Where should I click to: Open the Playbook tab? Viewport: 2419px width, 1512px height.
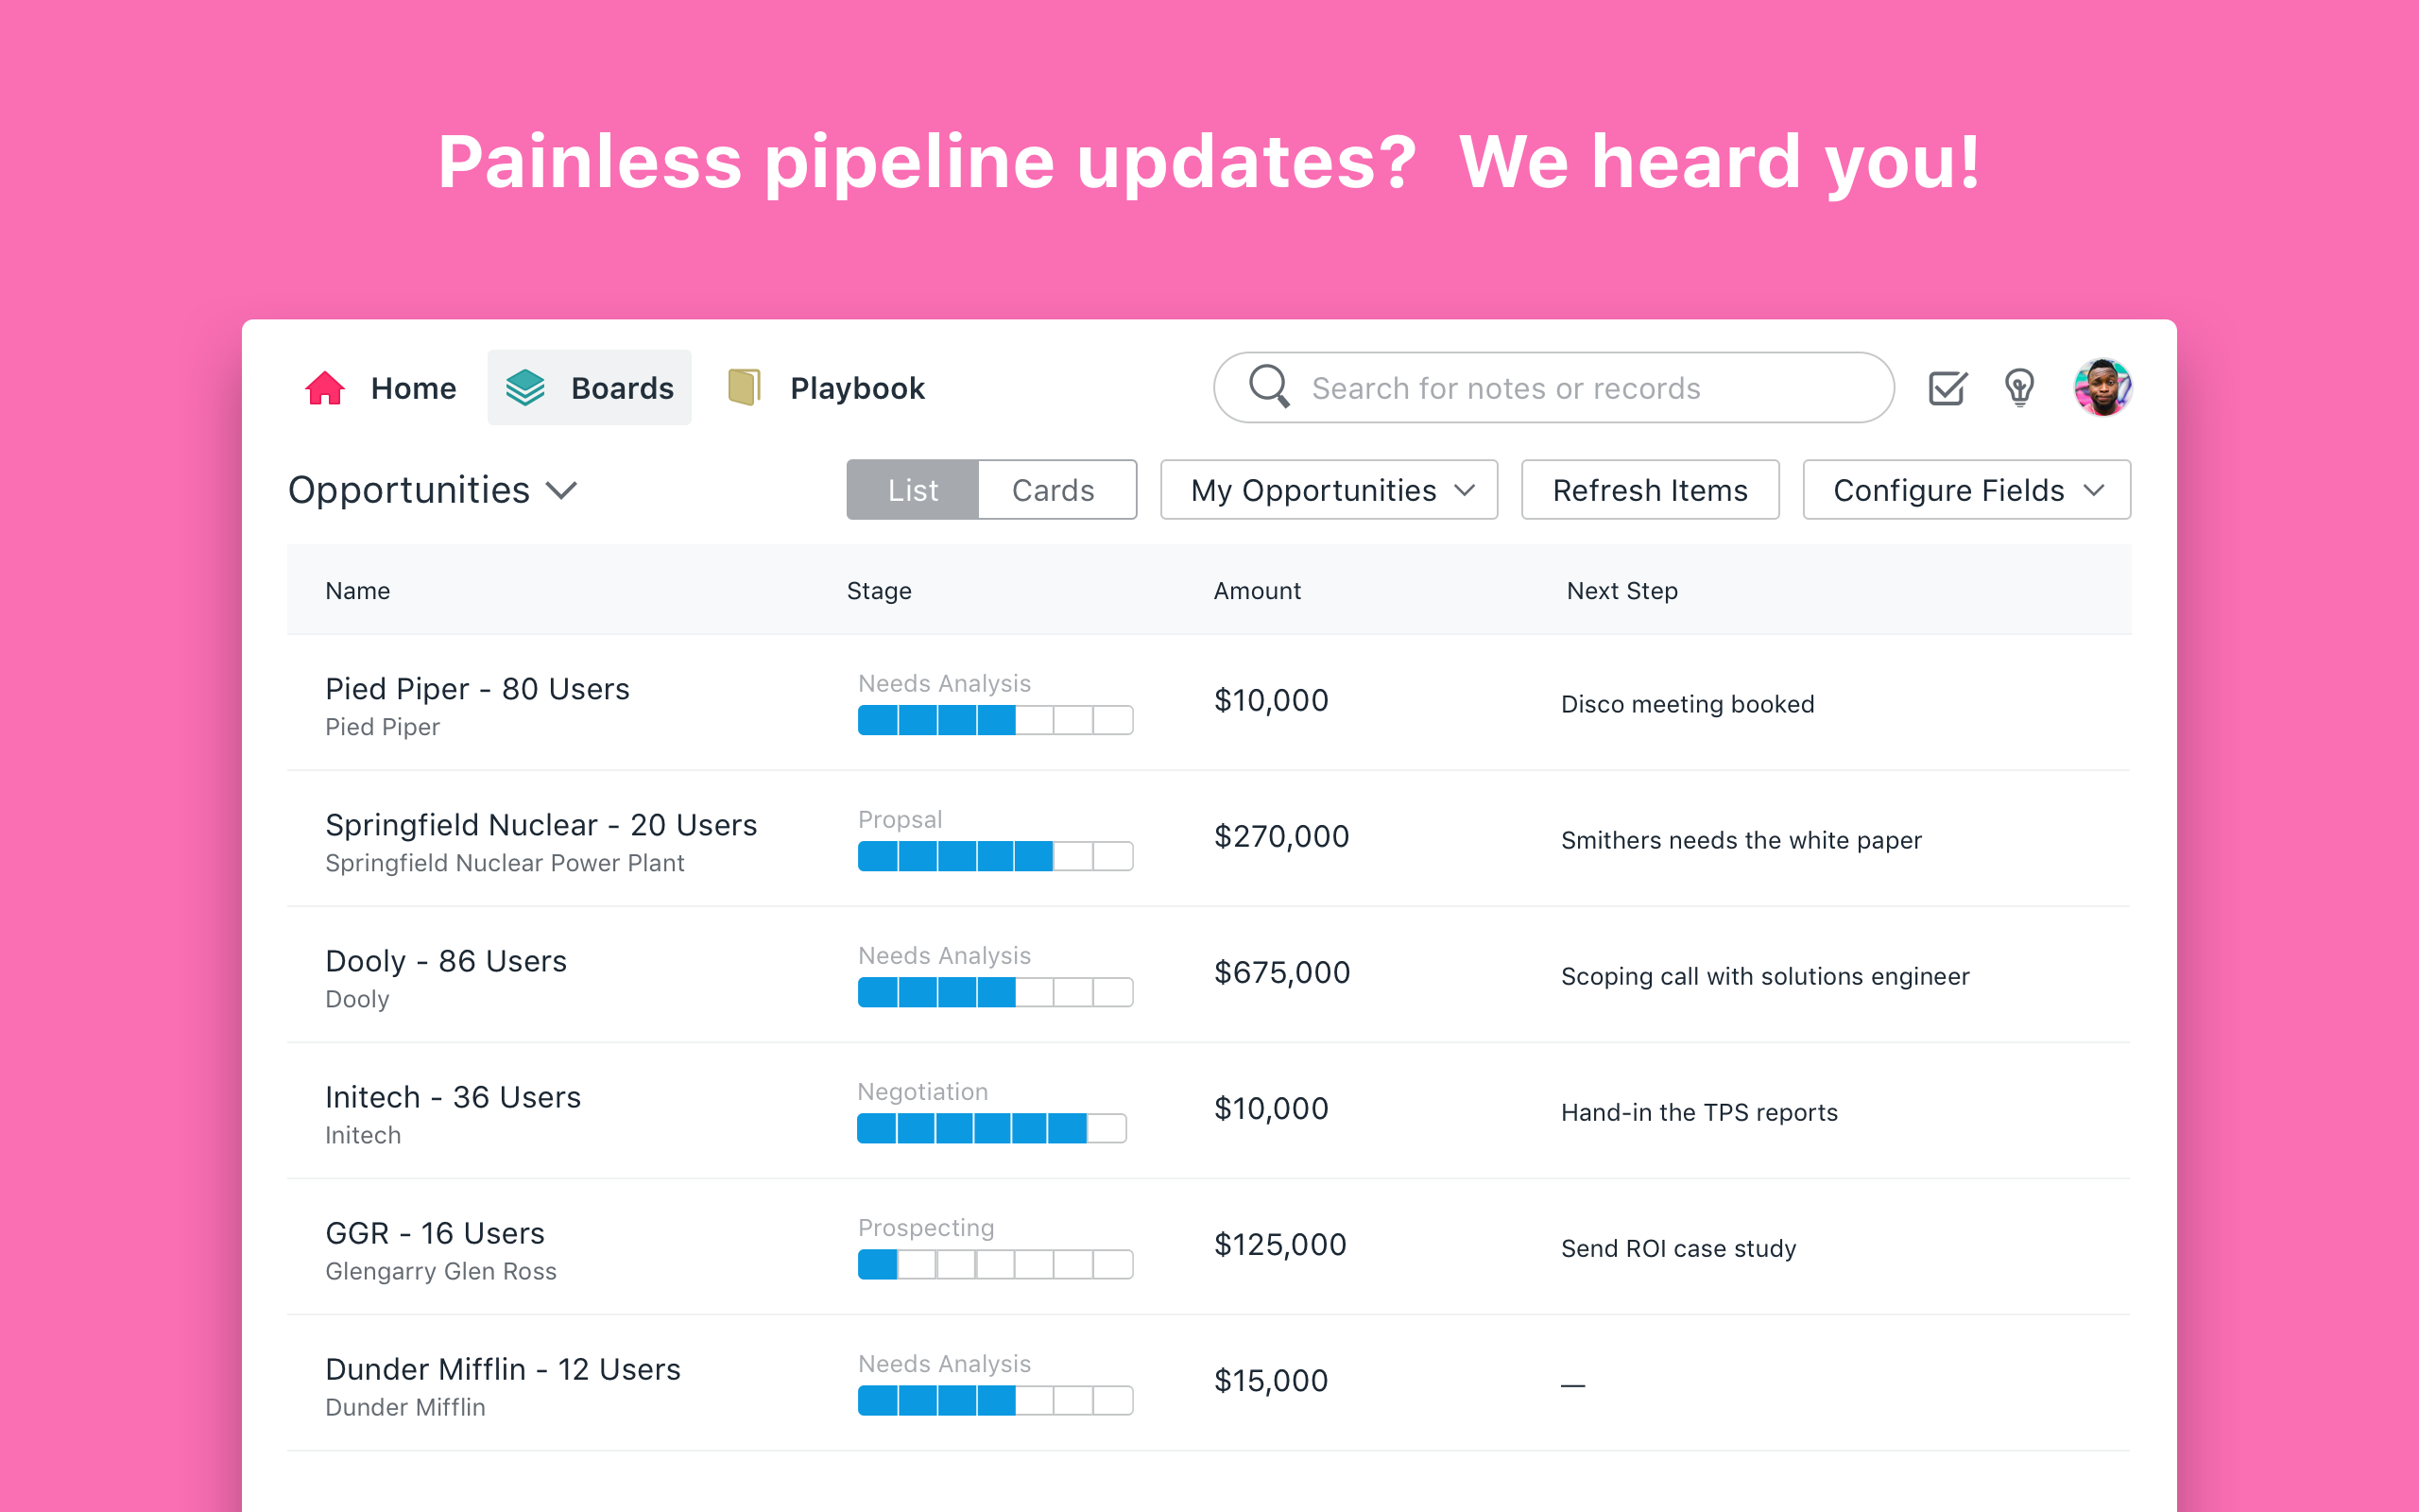pyautogui.click(x=857, y=388)
